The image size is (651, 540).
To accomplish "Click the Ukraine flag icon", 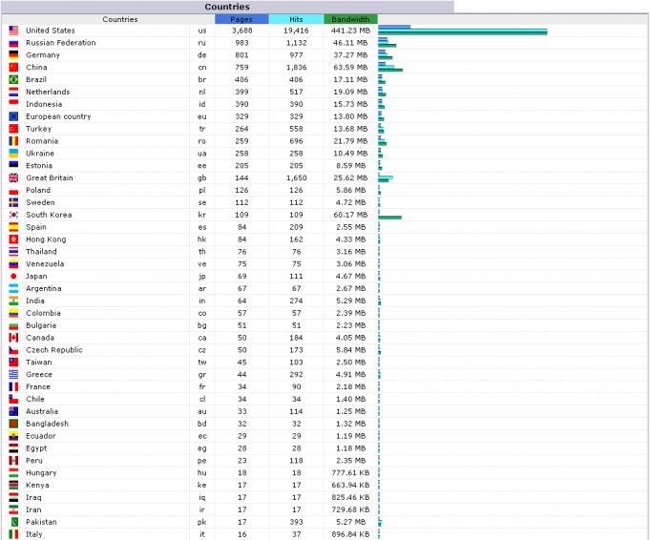I will (x=13, y=154).
